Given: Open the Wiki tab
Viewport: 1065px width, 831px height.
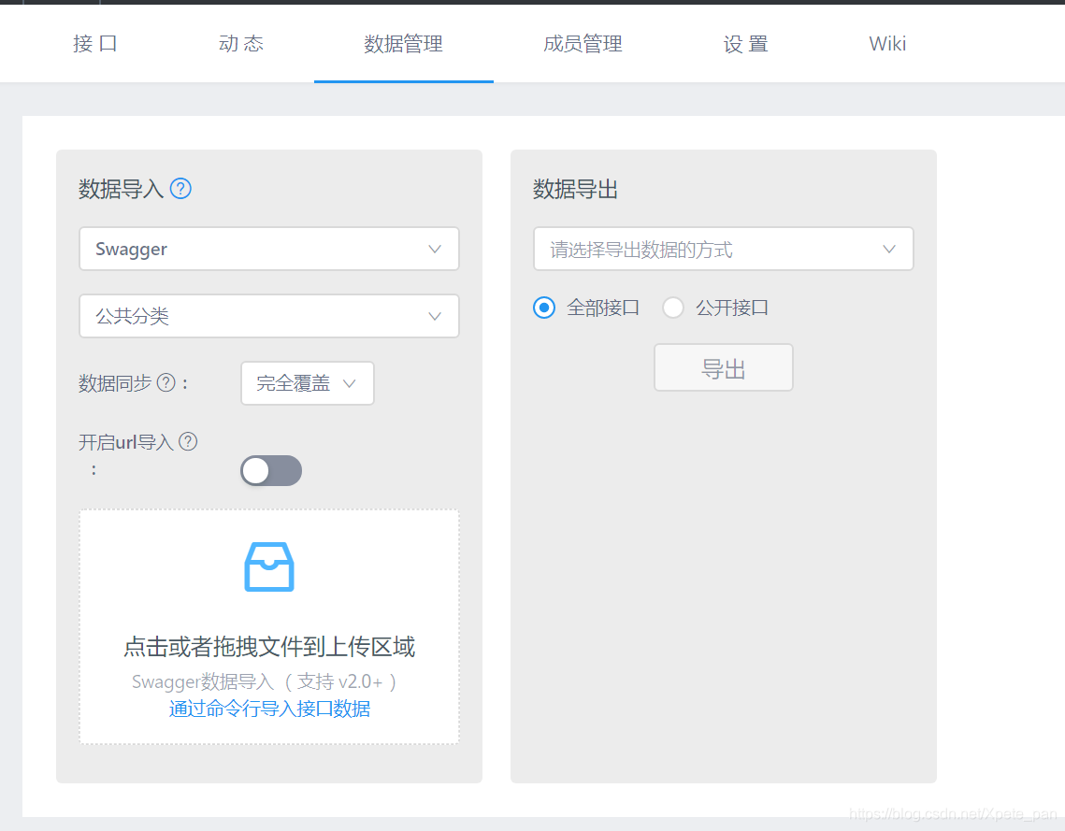Looking at the screenshot, I should point(885,43).
